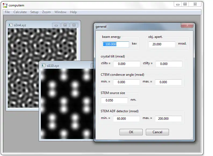Click the beam energy input field
213x156 pixels.
pos(115,44)
